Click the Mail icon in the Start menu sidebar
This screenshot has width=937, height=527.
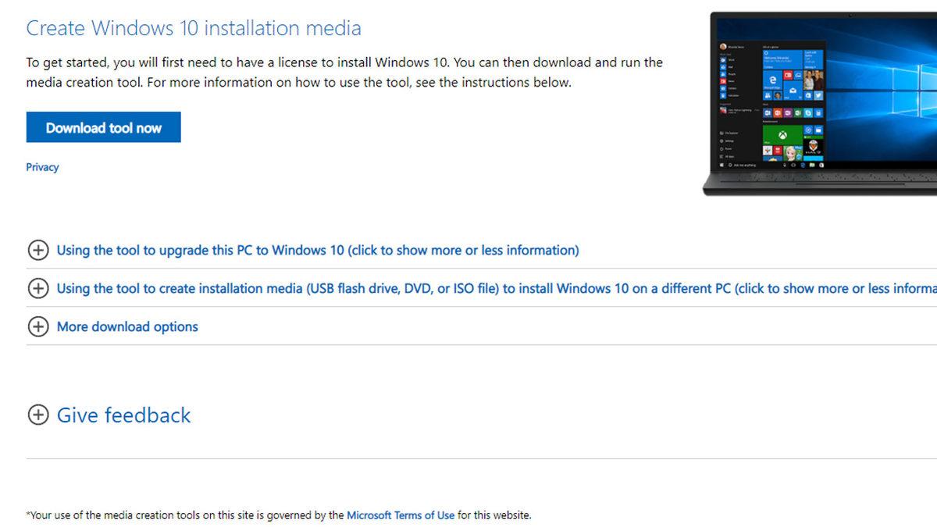click(722, 65)
